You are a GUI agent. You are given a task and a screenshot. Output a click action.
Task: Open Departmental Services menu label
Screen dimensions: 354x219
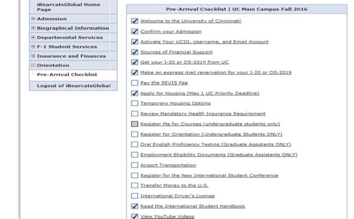click(70, 38)
